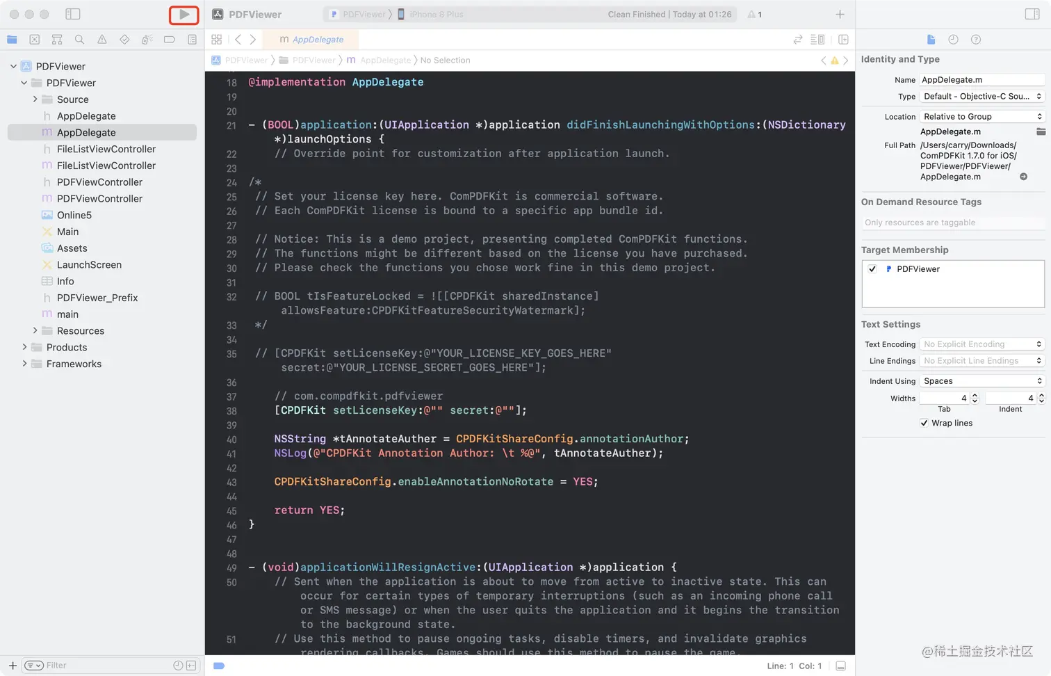Viewport: 1051px width, 676px height.
Task: Go forward in editor history
Action: click(253, 40)
